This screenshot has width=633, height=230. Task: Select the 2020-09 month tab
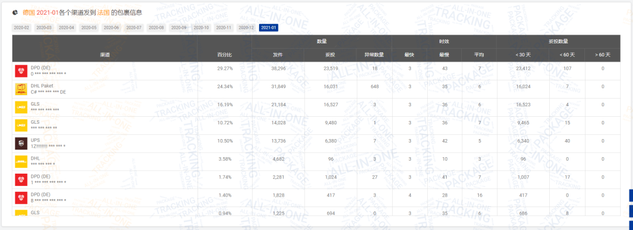(178, 28)
